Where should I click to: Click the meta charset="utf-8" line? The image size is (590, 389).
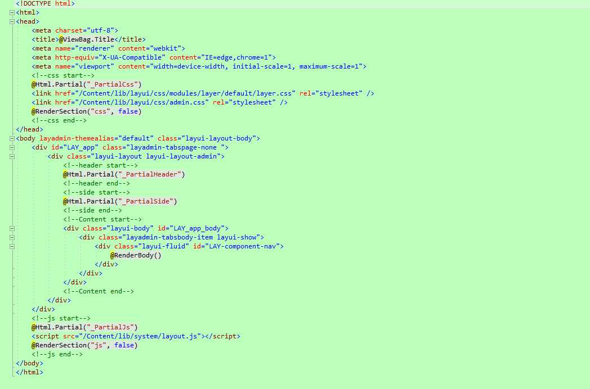(75, 30)
